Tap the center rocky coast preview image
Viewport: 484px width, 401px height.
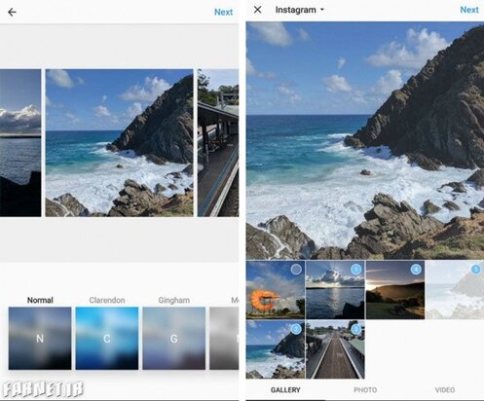(x=119, y=143)
